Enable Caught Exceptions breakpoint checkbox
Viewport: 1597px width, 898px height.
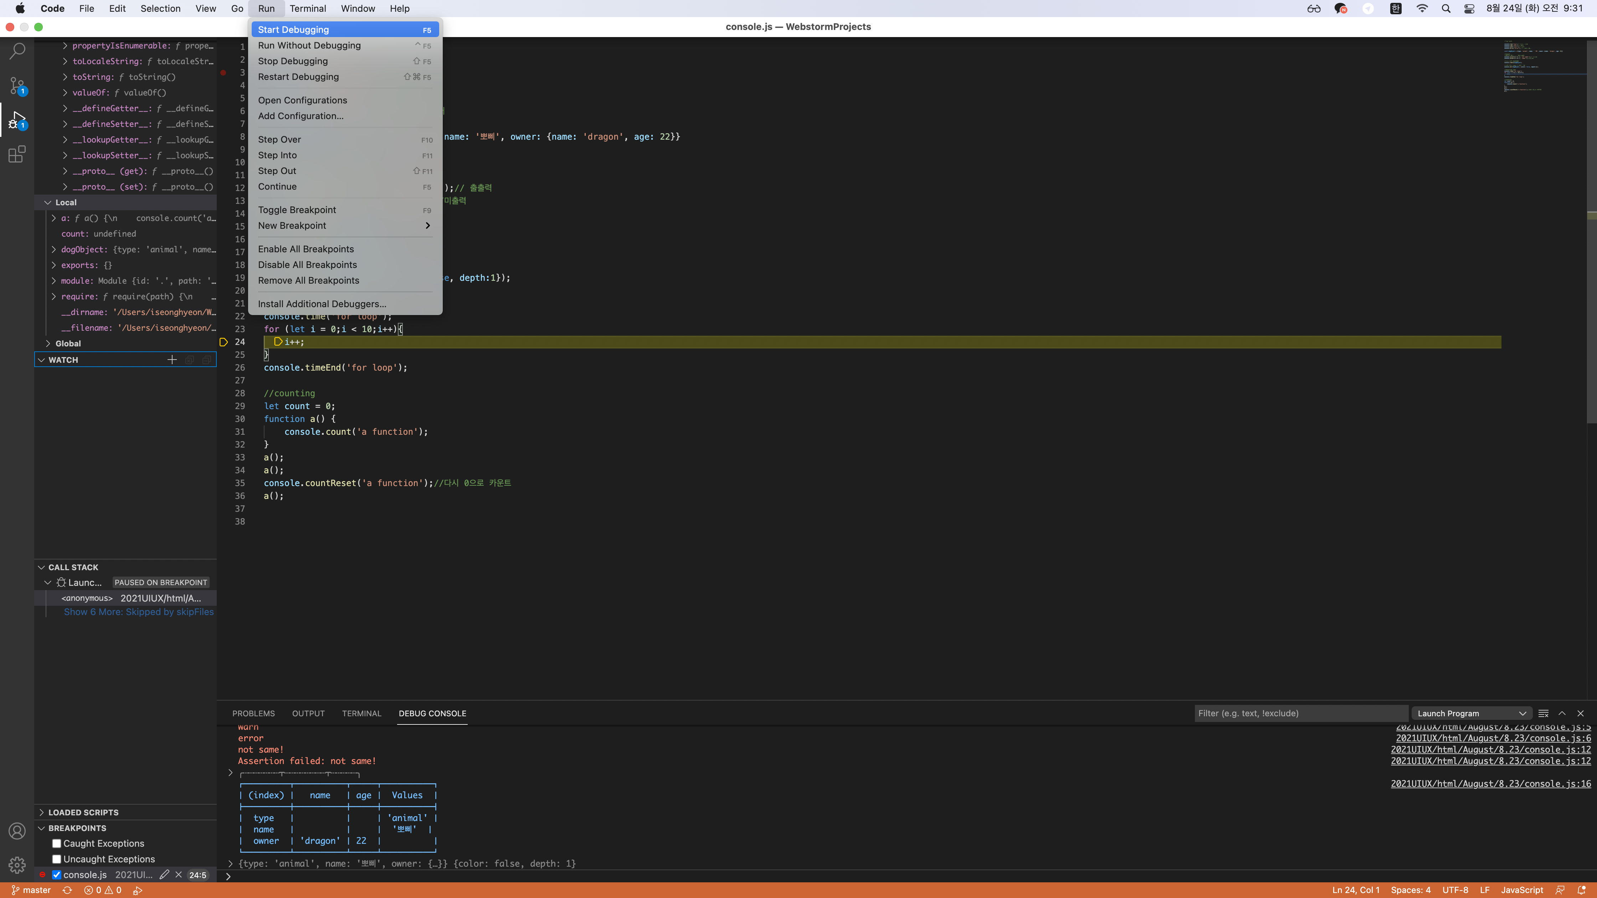56,843
